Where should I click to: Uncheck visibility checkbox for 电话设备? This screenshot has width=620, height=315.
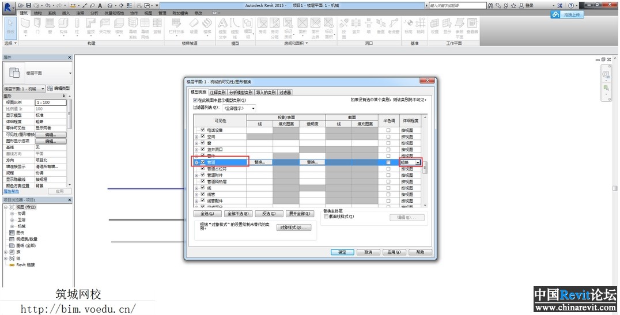203,130
